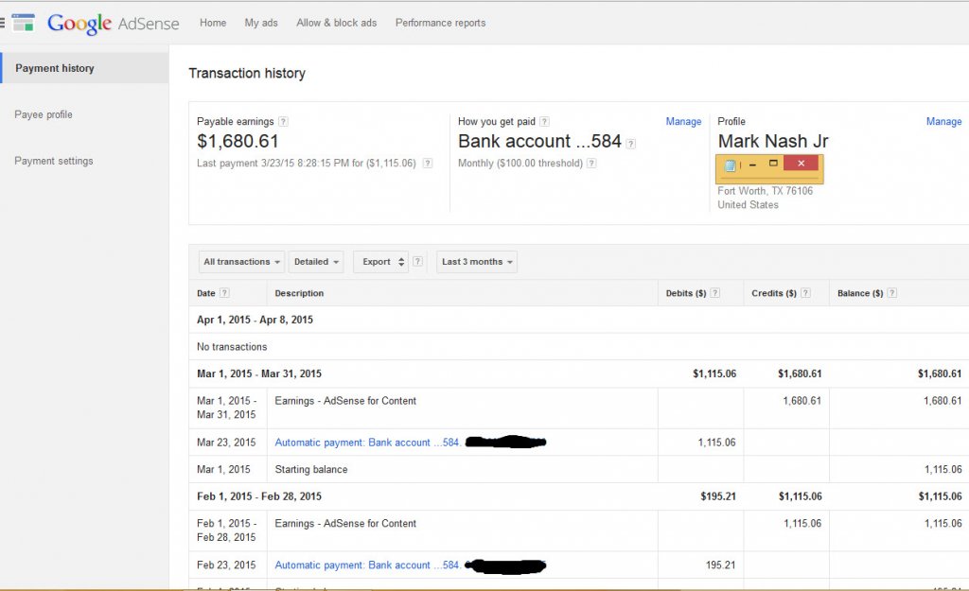Click Manage link for How you get paid
969x591 pixels.
683,122
